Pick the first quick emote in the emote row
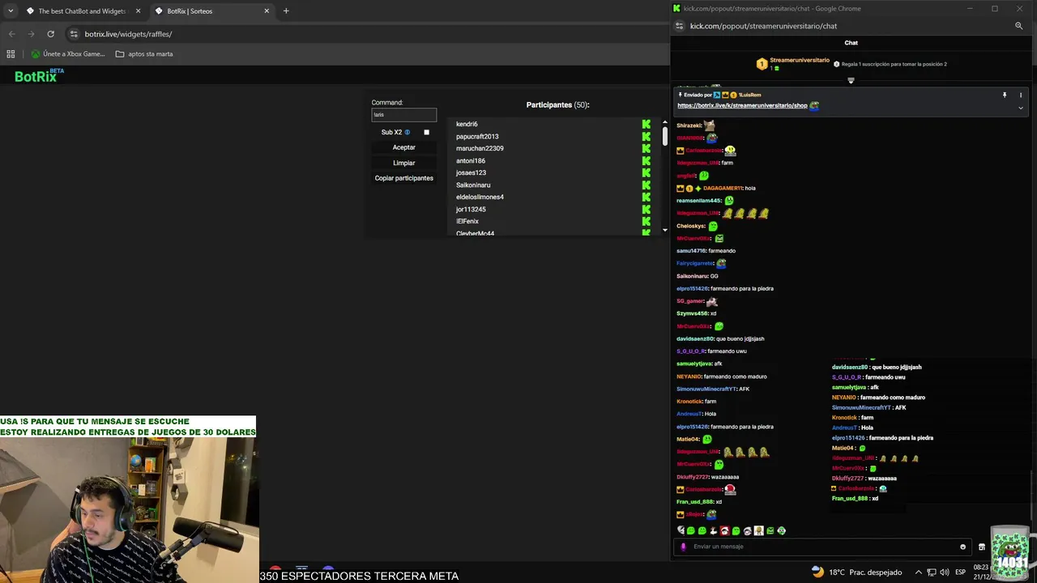 tap(681, 531)
